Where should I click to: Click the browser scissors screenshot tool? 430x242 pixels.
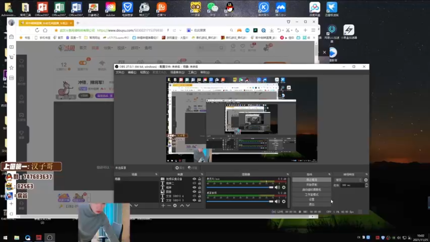(288, 30)
